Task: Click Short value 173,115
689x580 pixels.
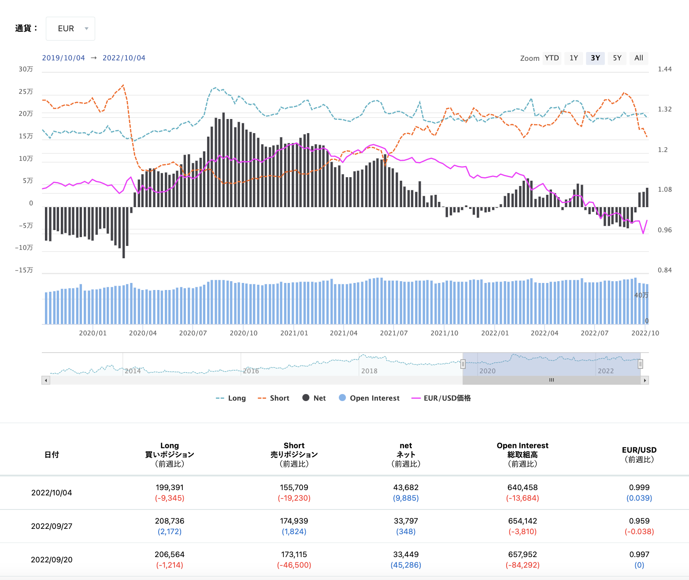Action: [x=294, y=554]
